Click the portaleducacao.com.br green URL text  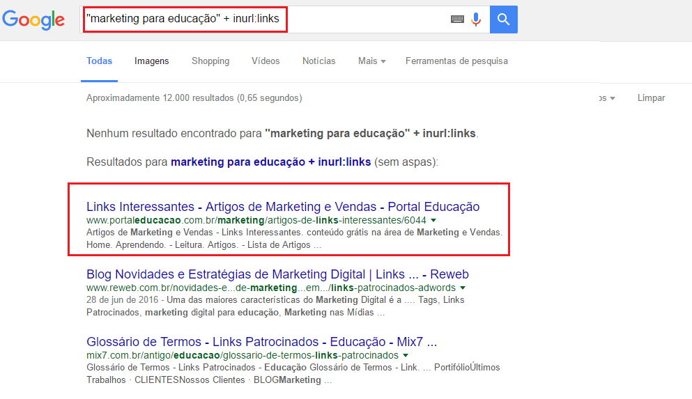[x=256, y=220]
